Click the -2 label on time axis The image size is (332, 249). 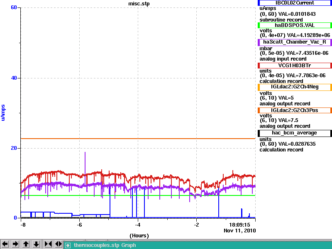[196, 225]
